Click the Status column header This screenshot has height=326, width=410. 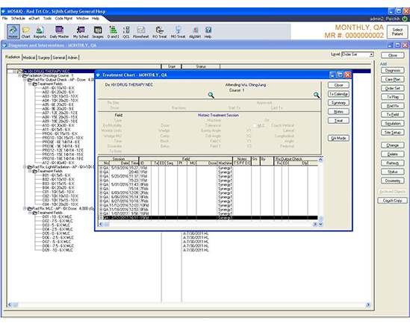pos(201,66)
